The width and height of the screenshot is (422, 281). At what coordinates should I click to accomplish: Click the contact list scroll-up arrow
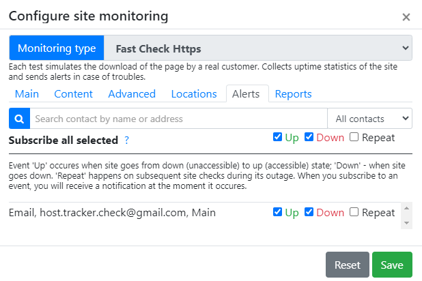(407, 208)
